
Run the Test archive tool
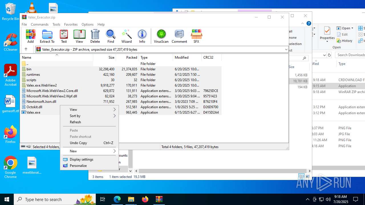click(x=64, y=36)
